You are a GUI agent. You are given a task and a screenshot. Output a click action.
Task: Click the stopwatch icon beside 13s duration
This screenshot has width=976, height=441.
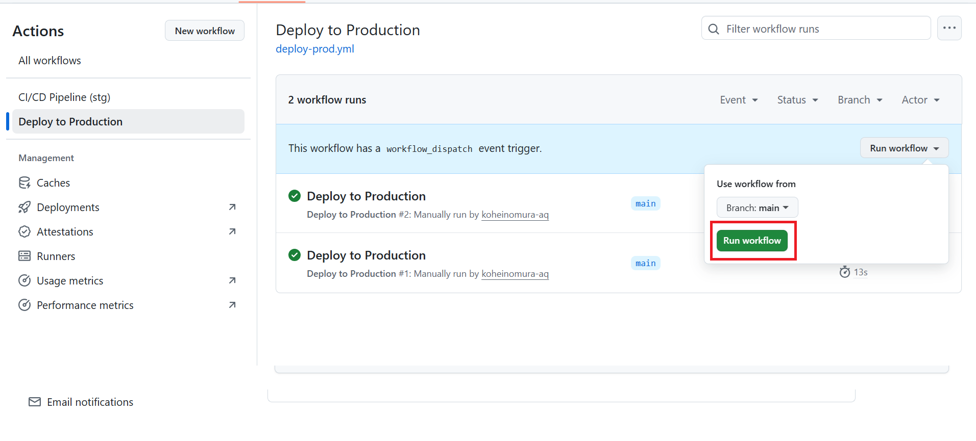(x=845, y=272)
